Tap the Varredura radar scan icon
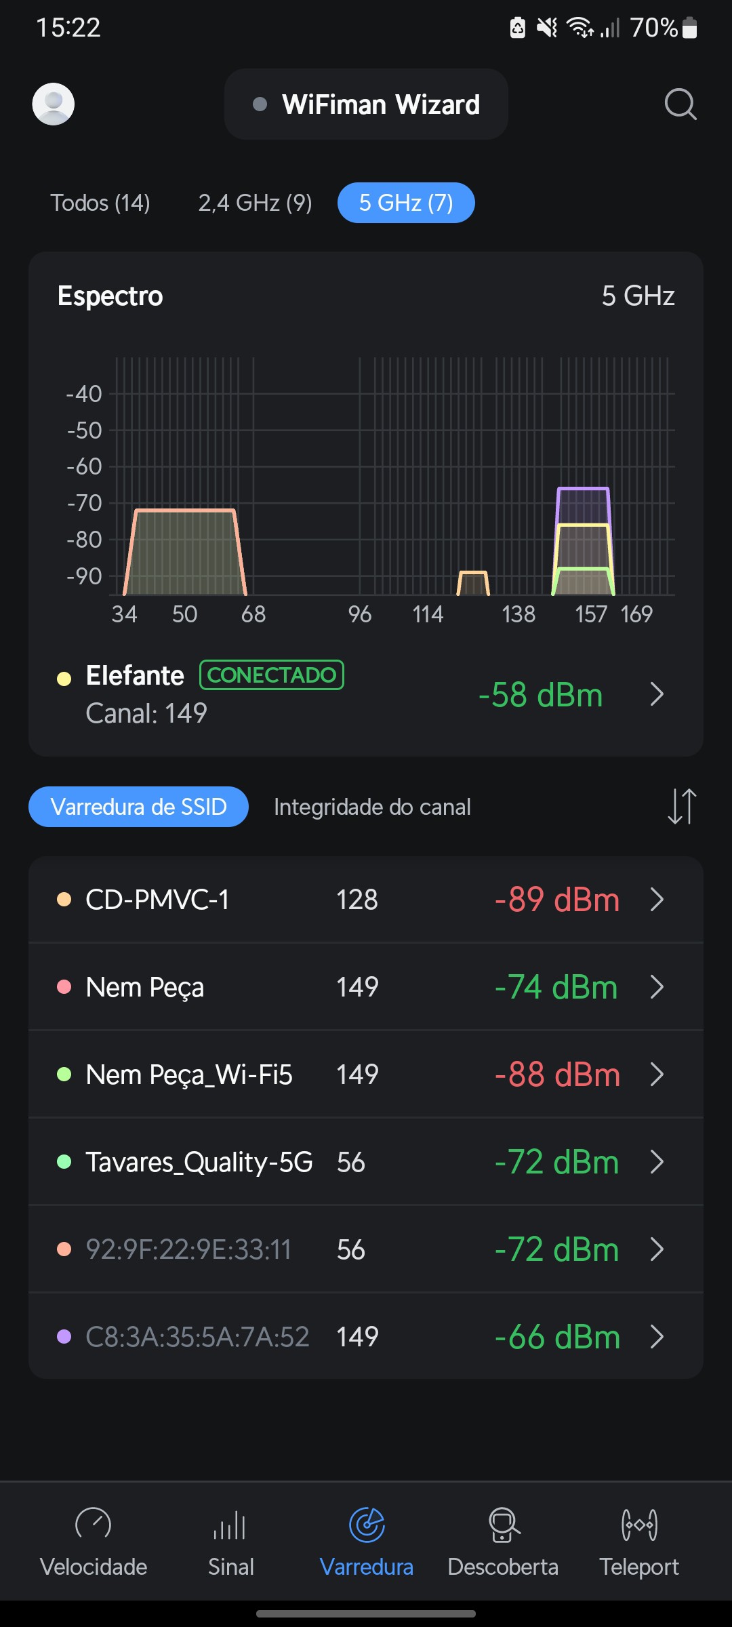The image size is (732, 1627). (367, 1525)
